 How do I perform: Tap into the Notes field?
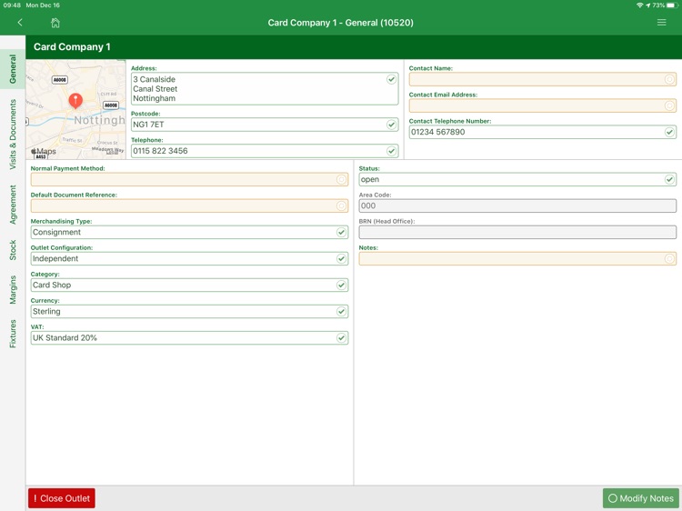pyautogui.click(x=517, y=259)
